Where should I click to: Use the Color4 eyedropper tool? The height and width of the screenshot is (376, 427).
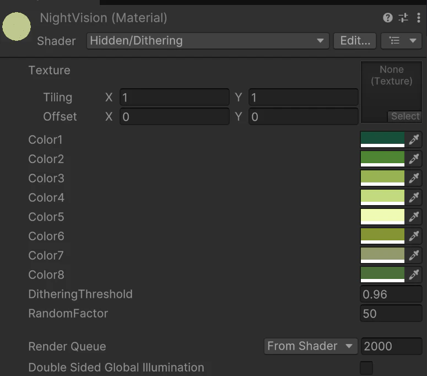(413, 197)
